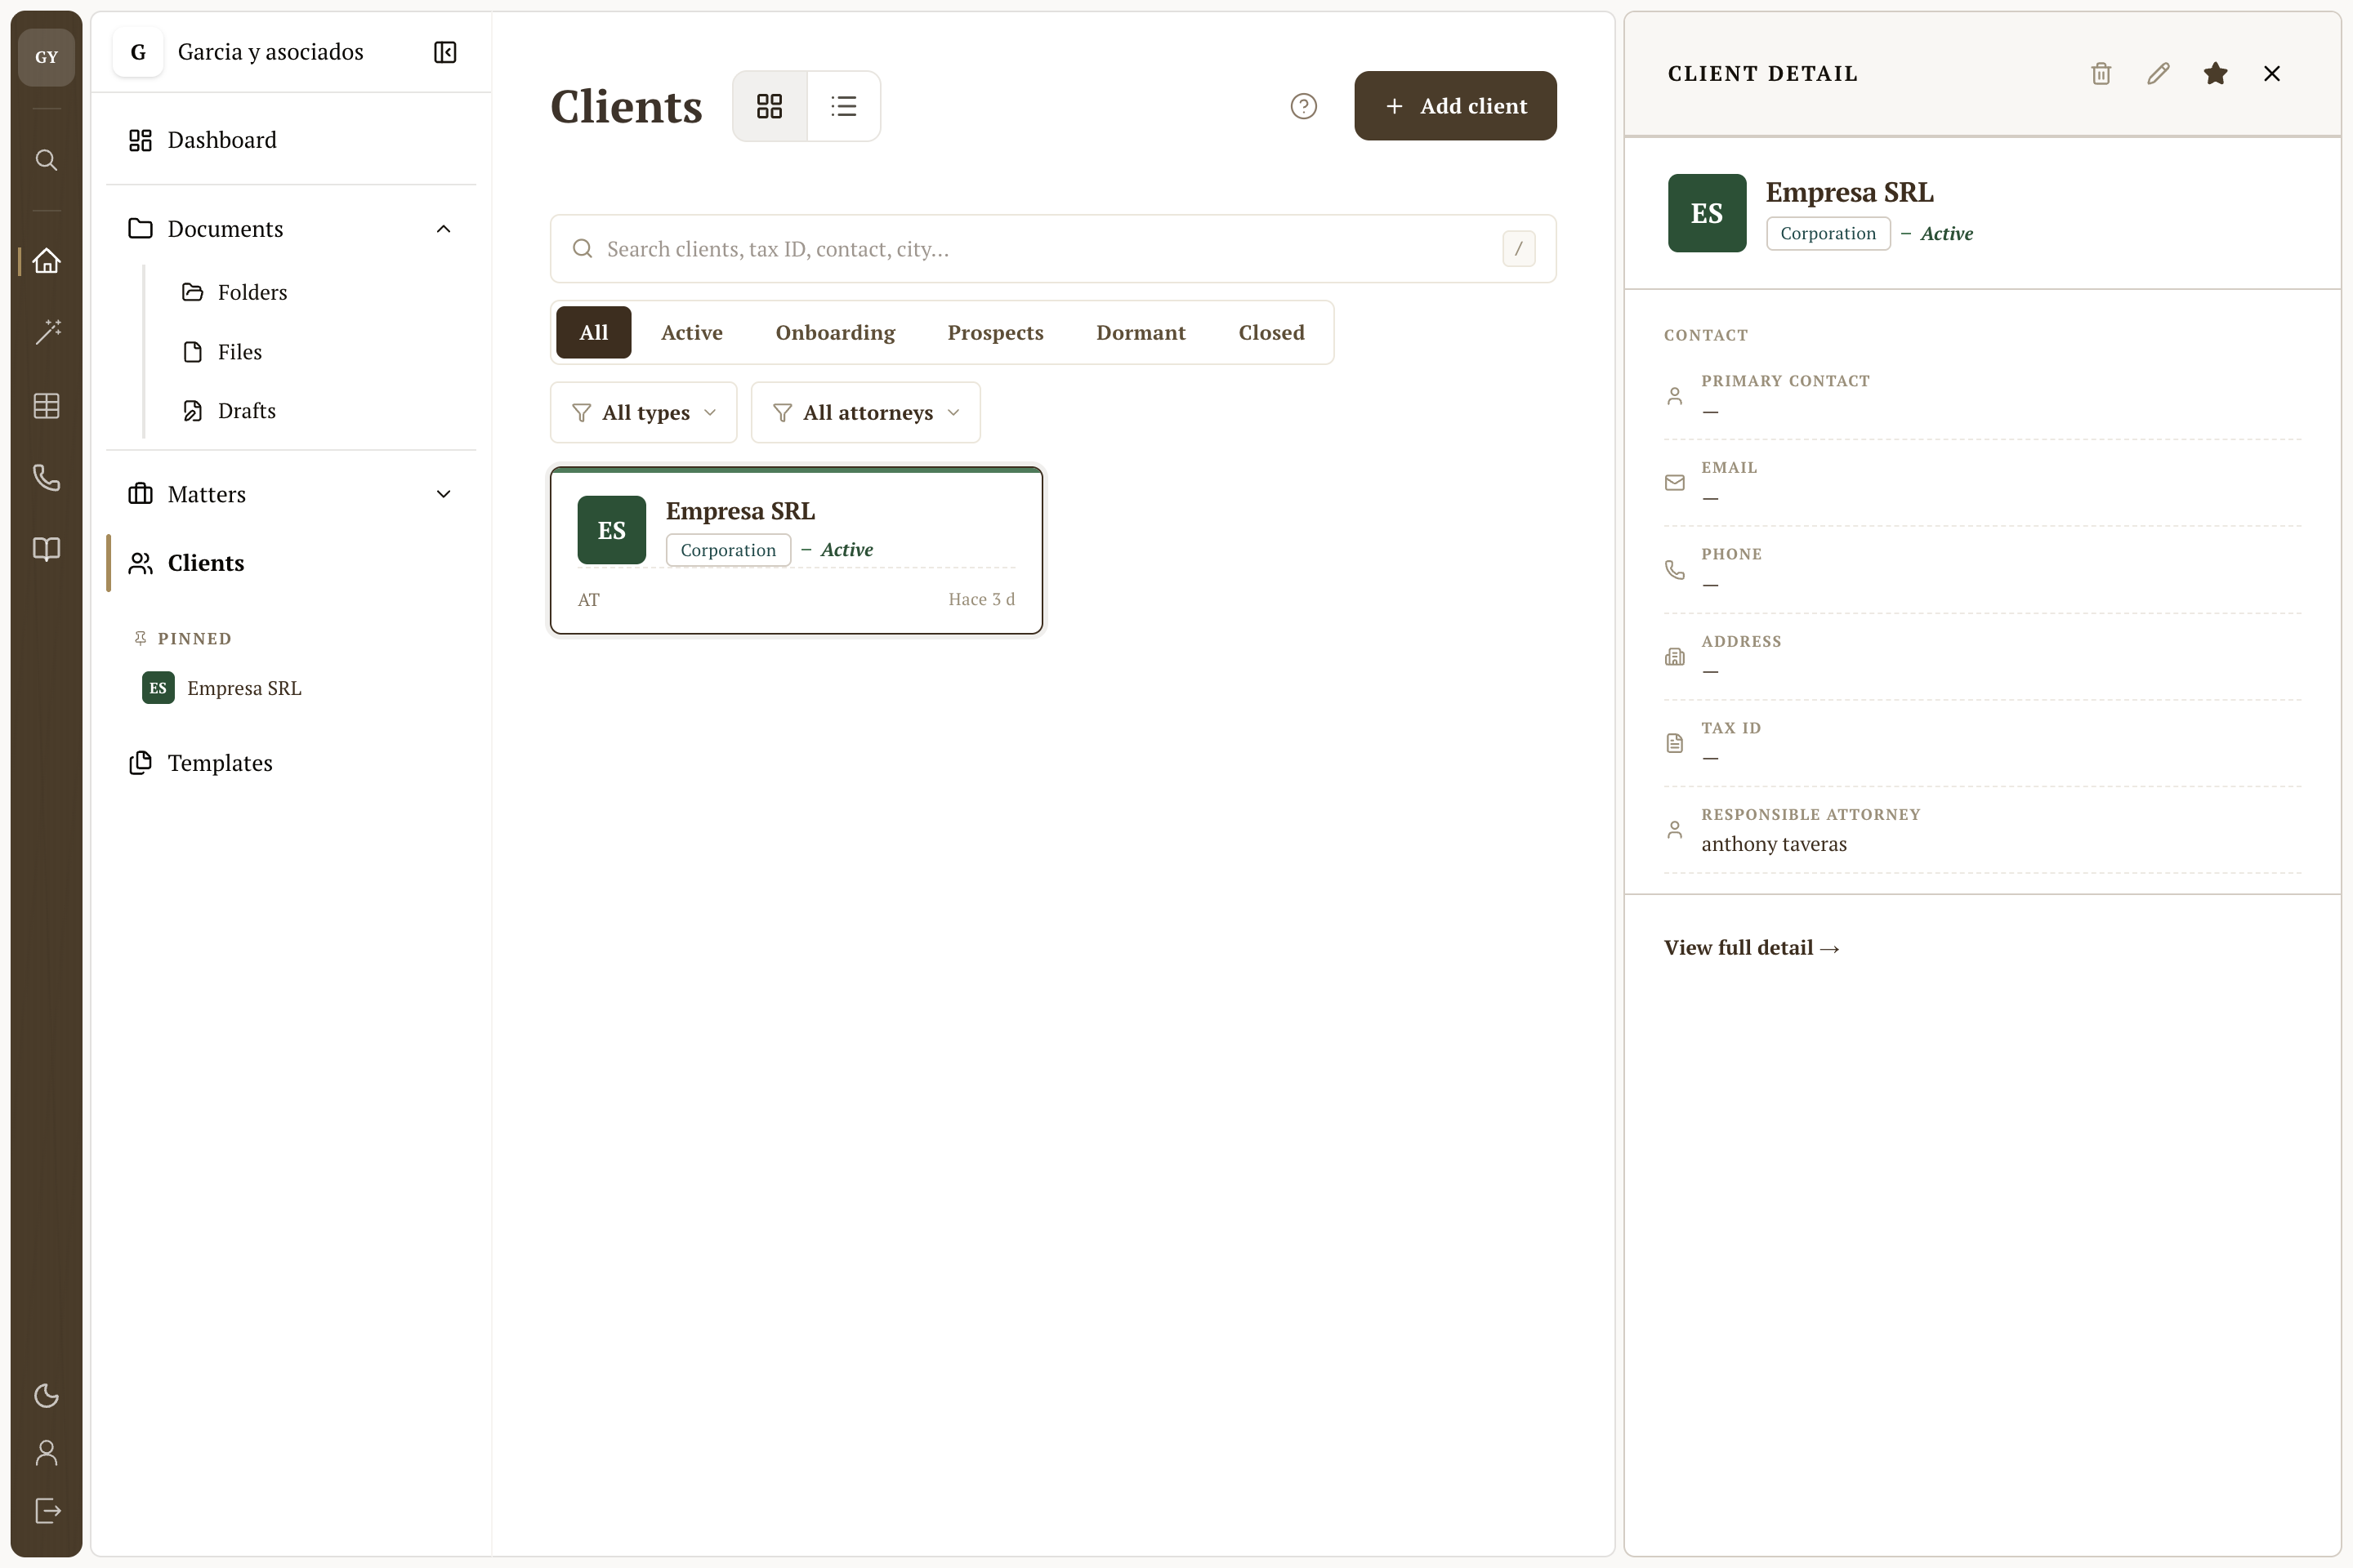The width and height of the screenshot is (2353, 1568).
Task: Collapse the Documents section chevron
Action: pos(443,229)
